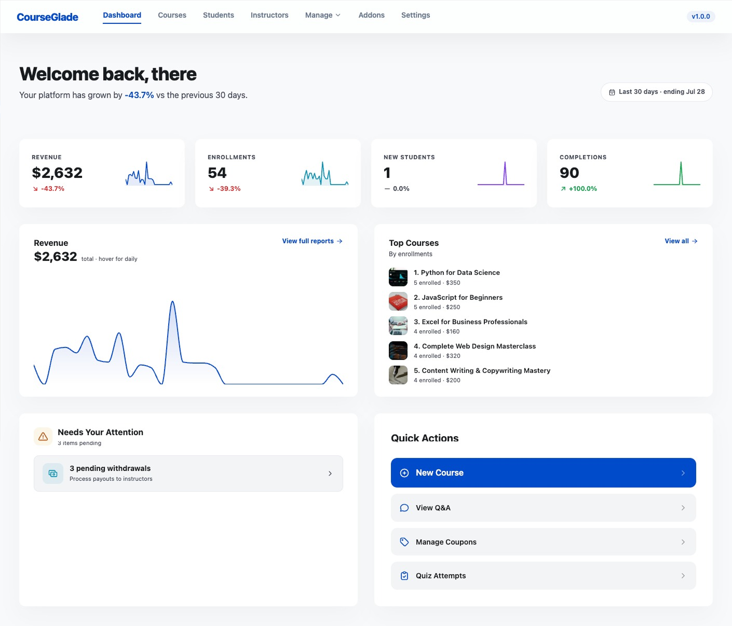Click the v1.0.0 version badge
This screenshot has width=732, height=626.
pos(700,17)
